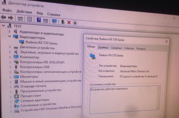
Task: Expand Контроллеры IDE ATA/ATAPI node
Action: tap(10, 62)
